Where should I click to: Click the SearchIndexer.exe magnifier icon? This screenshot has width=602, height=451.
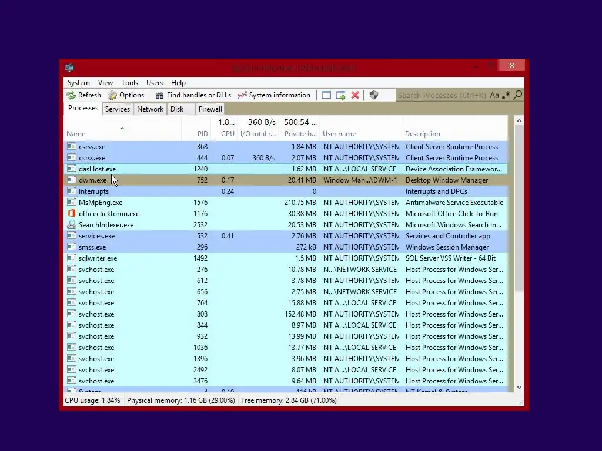click(x=71, y=224)
